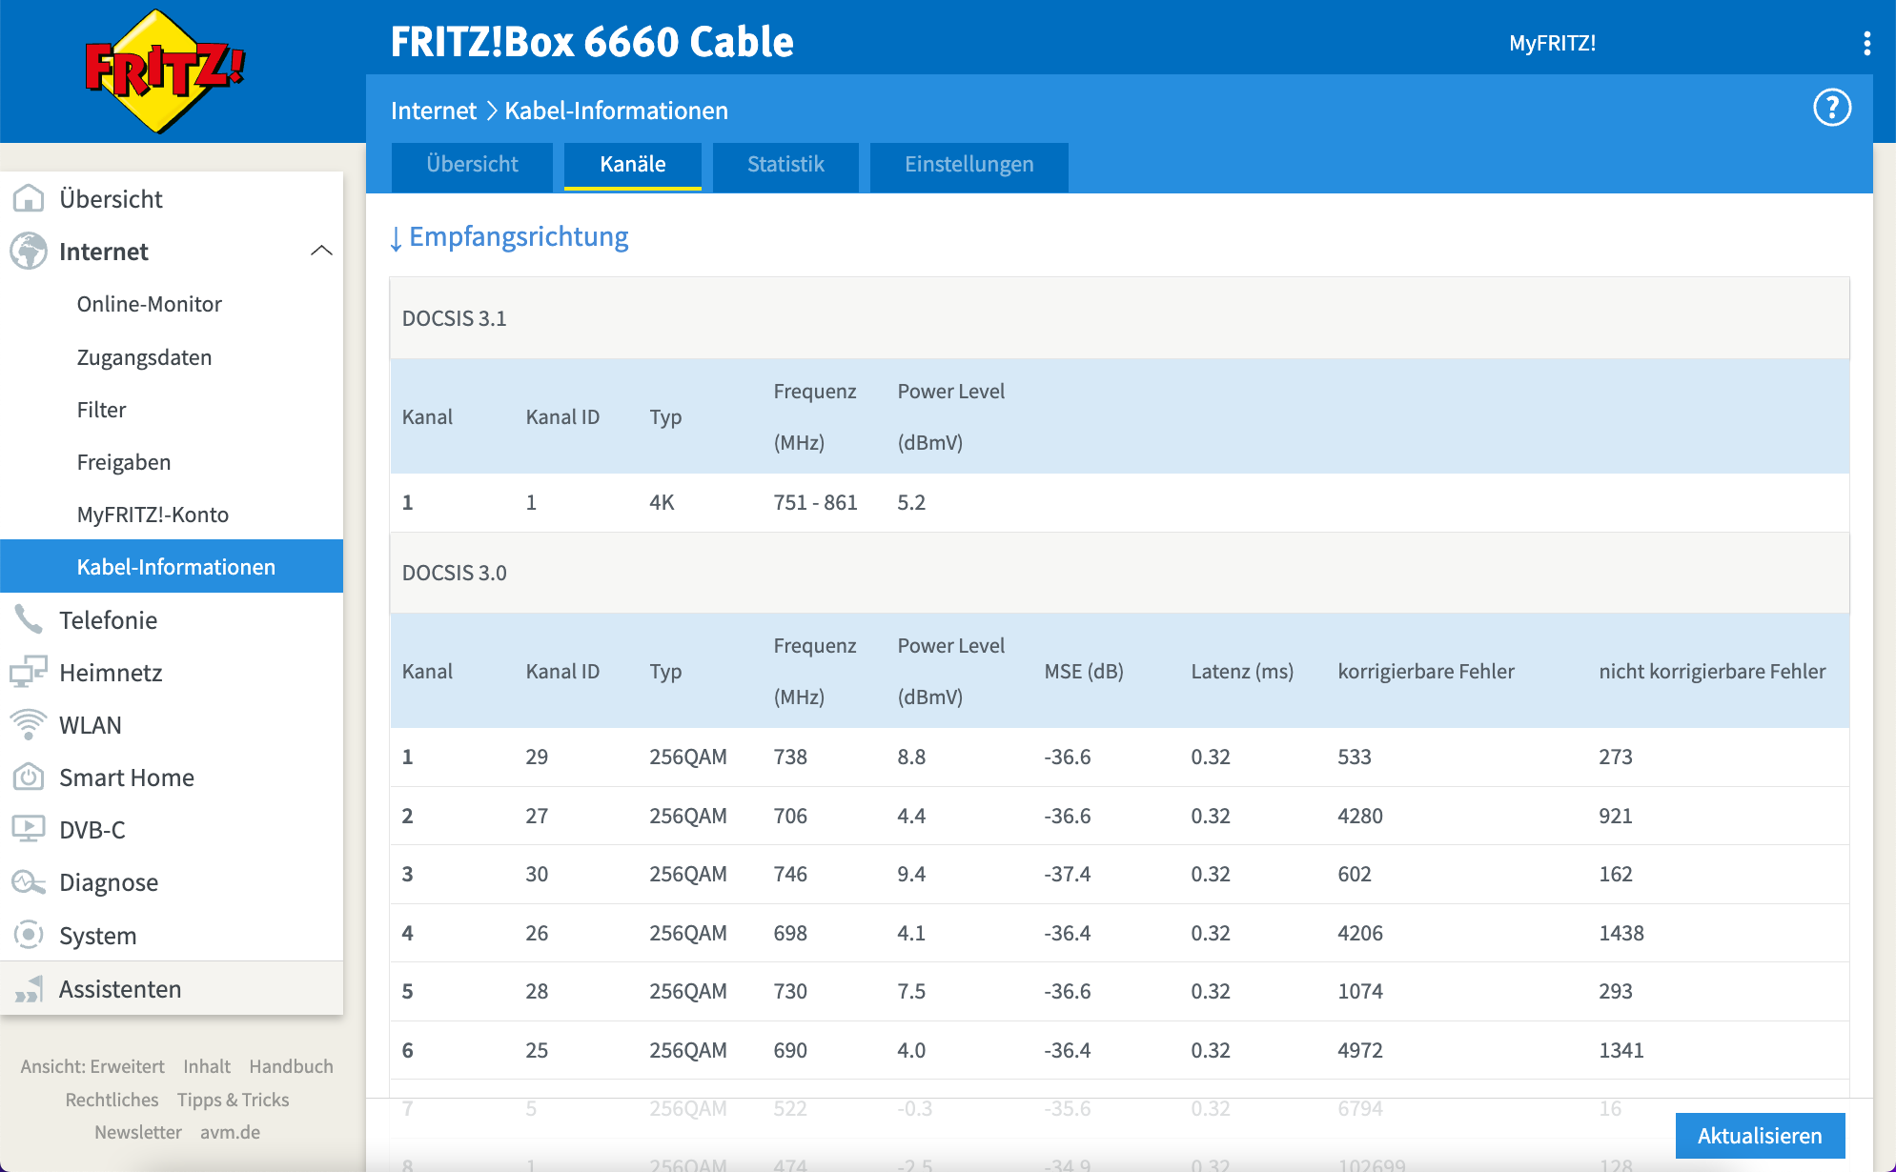Click the Empfangsrichtung heading
This screenshot has height=1172, width=1896.
[519, 236]
